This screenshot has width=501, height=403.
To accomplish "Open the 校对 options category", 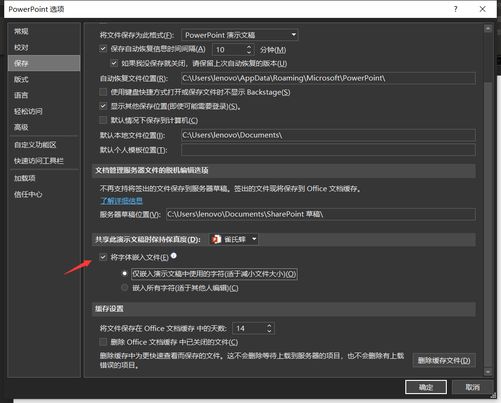I will coord(44,47).
